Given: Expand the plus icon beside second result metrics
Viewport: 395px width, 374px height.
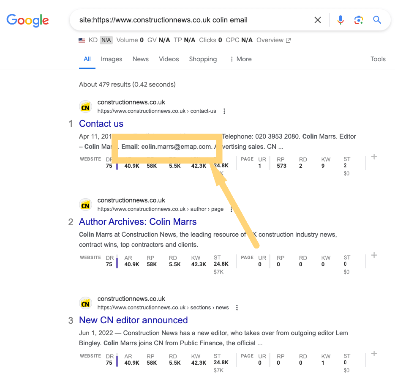Looking at the screenshot, I should [374, 255].
